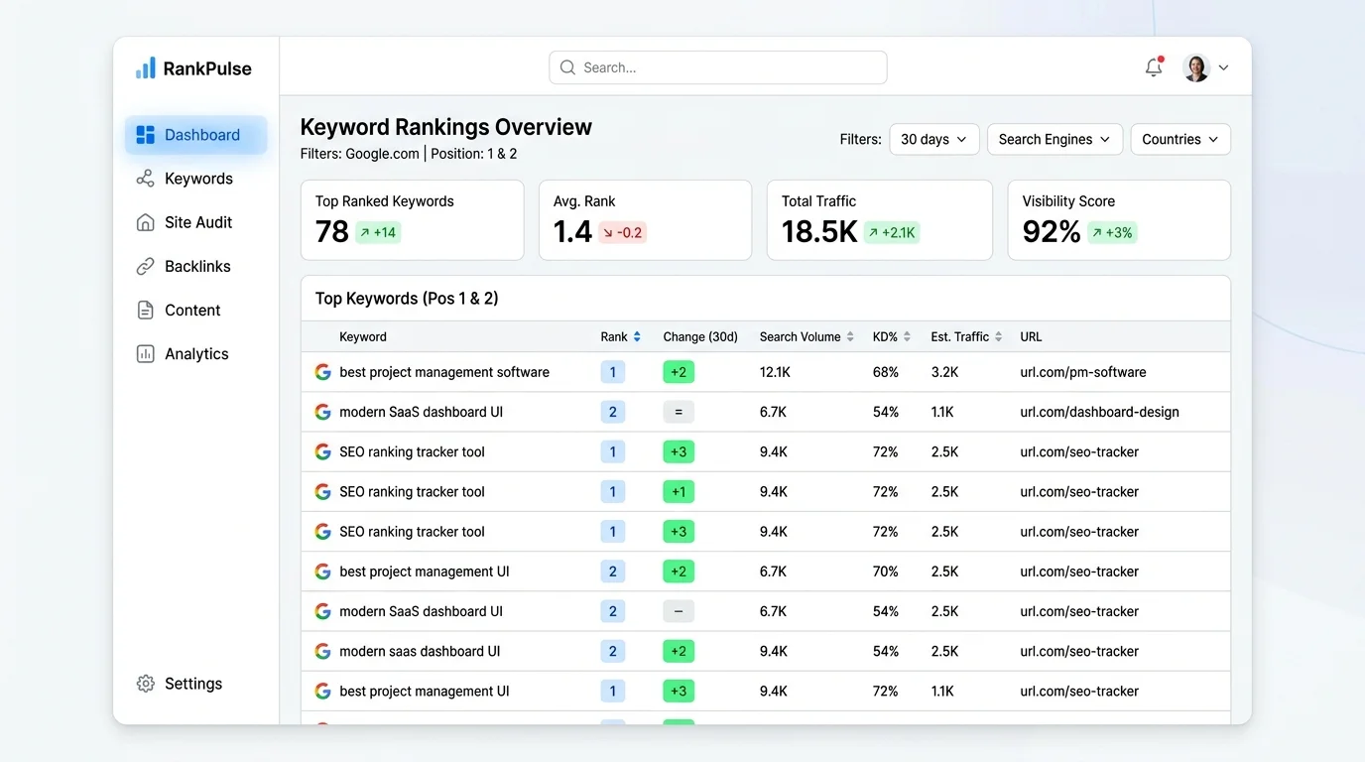
Task: Click Google icon beside 'best project management software'
Action: click(322, 372)
